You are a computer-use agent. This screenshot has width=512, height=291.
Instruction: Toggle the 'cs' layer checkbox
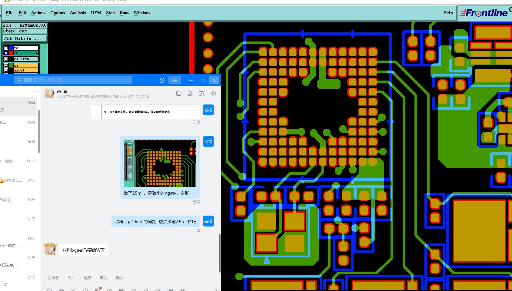point(6,65)
